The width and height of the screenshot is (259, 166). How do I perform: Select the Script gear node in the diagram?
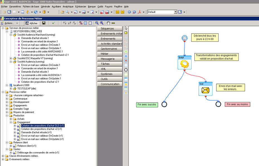pyautogui.click(x=185, y=63)
